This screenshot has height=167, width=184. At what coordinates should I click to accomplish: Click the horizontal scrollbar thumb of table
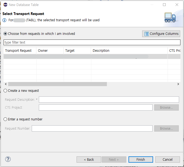pos(57,84)
